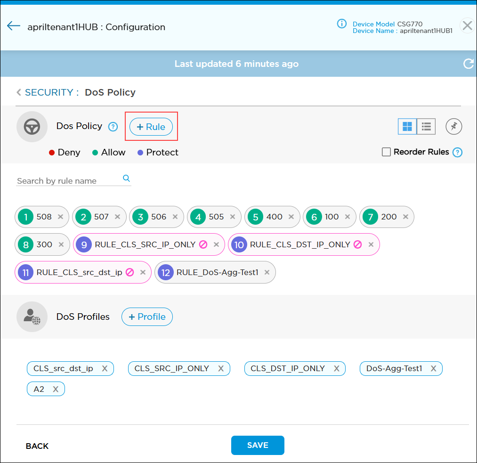Screen dimensions: 477x463
Task: Delete rule 508 using its X
Action: [60, 217]
